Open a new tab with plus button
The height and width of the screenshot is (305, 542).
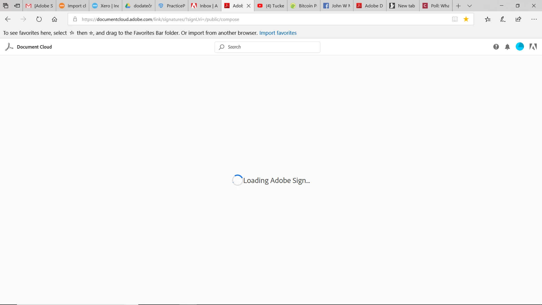point(458,6)
